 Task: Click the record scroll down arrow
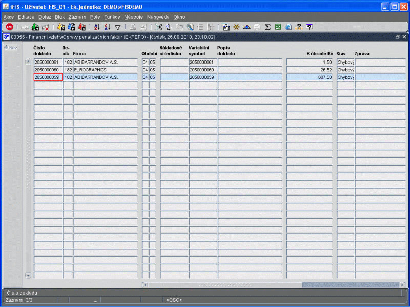[x=28, y=275]
